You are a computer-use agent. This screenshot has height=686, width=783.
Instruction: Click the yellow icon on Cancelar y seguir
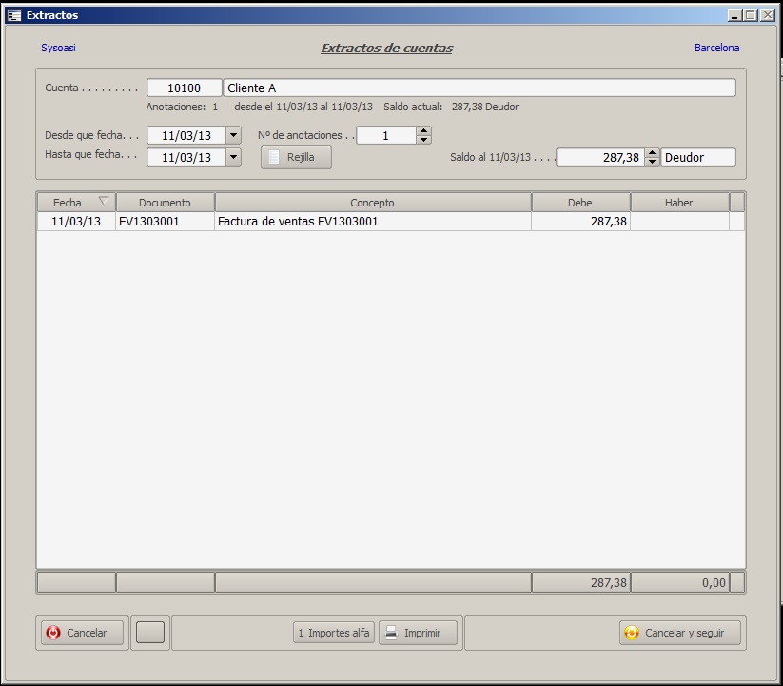pyautogui.click(x=631, y=633)
